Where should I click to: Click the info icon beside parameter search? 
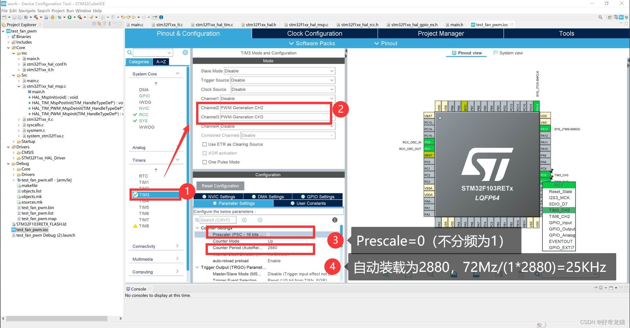point(335,220)
